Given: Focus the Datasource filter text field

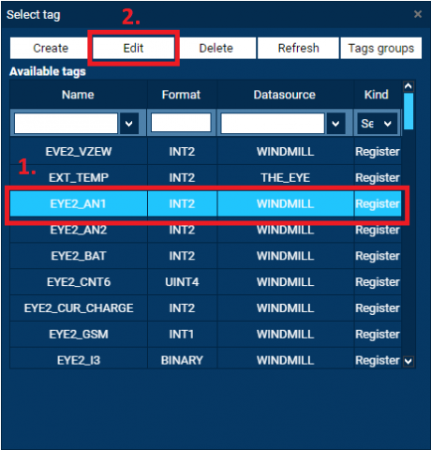Looking at the screenshot, I should 273,124.
